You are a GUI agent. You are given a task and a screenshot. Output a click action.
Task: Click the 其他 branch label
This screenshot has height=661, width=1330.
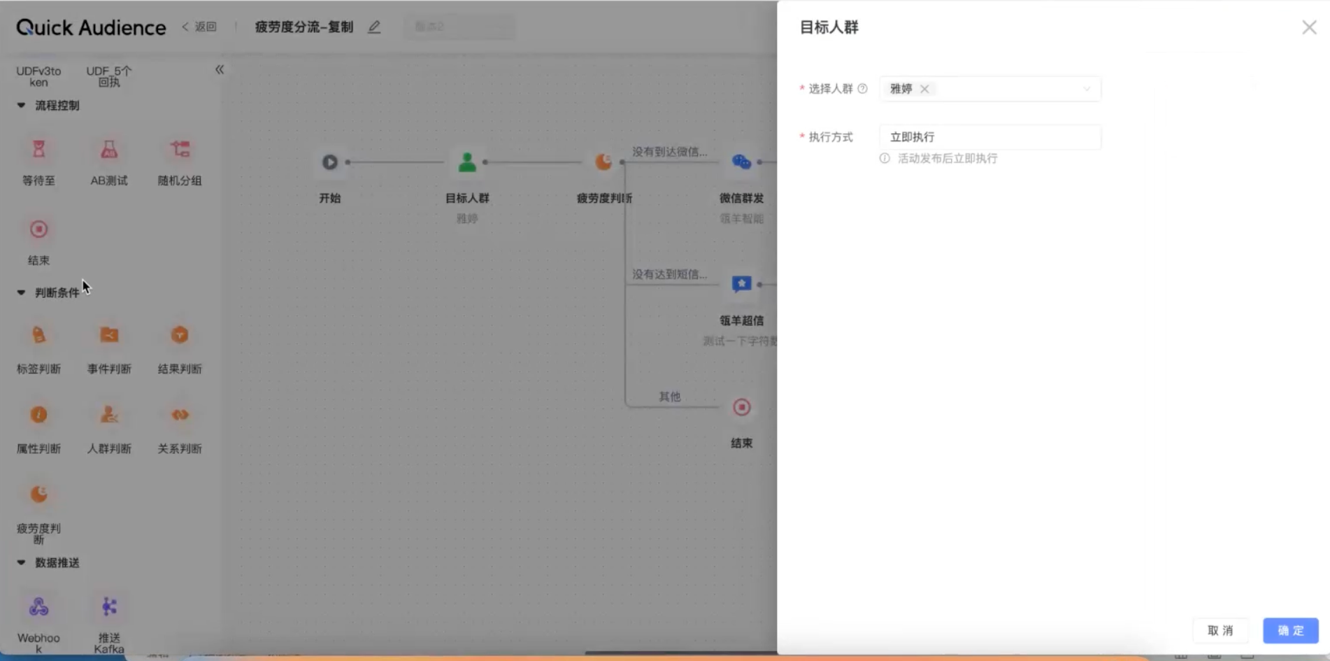pos(669,397)
